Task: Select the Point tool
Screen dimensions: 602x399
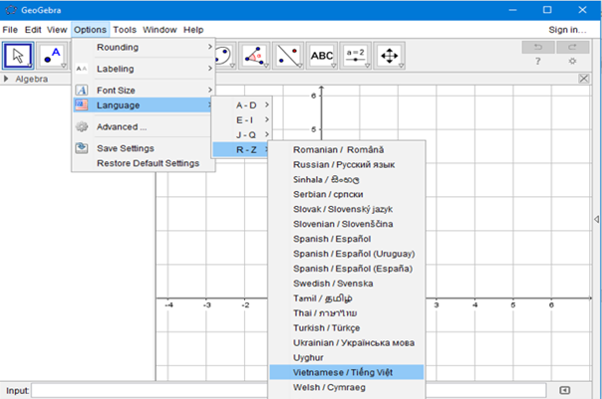Action: click(53, 56)
